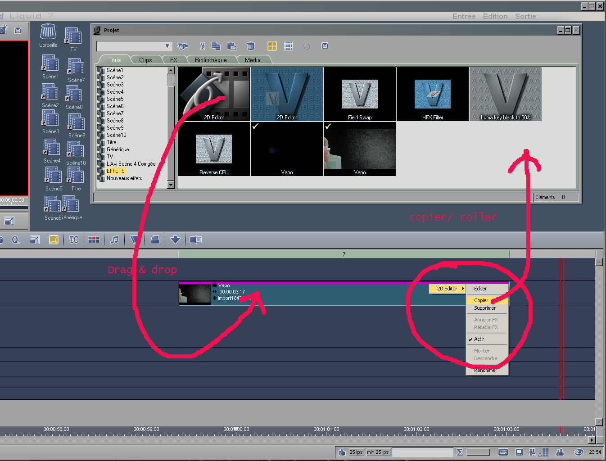Choose Copier from the context menu
The width and height of the screenshot is (606, 461).
481,300
